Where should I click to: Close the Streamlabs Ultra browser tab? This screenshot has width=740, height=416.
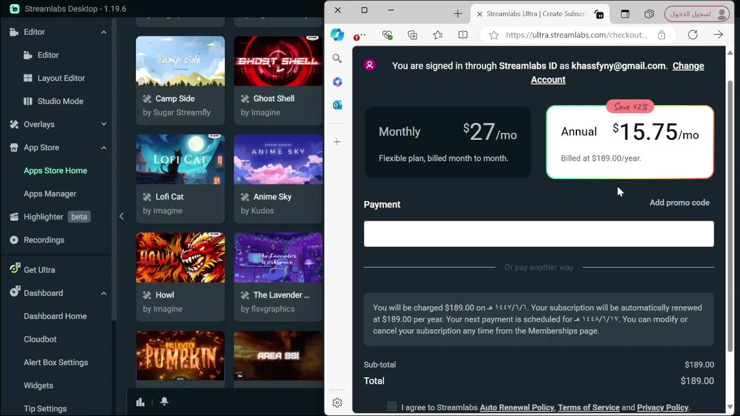(479, 14)
